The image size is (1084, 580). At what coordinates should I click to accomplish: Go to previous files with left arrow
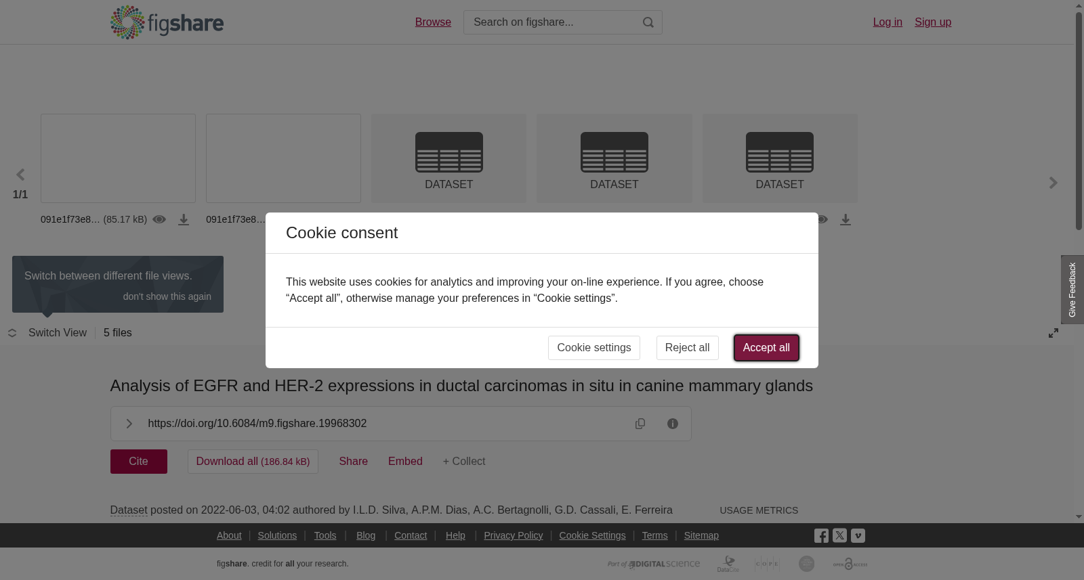pos(20,175)
